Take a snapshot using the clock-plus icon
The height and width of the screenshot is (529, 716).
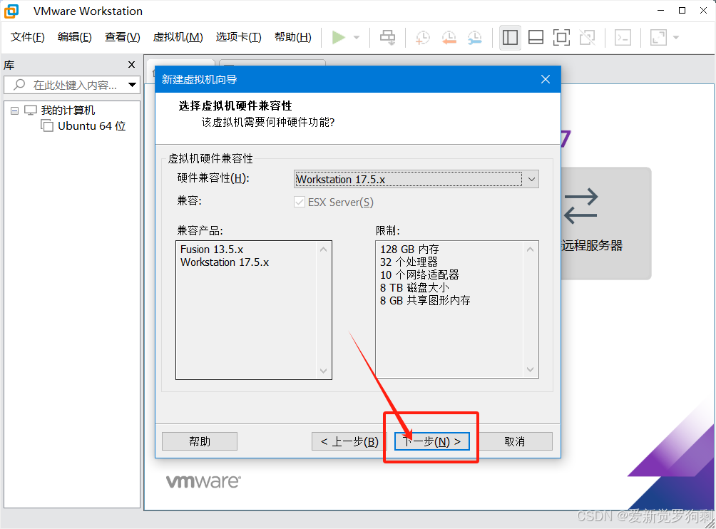pos(422,37)
